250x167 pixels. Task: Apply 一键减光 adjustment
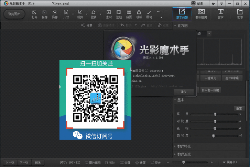point(210,78)
